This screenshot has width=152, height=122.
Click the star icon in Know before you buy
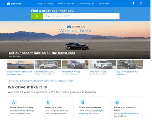click(x=14, y=102)
